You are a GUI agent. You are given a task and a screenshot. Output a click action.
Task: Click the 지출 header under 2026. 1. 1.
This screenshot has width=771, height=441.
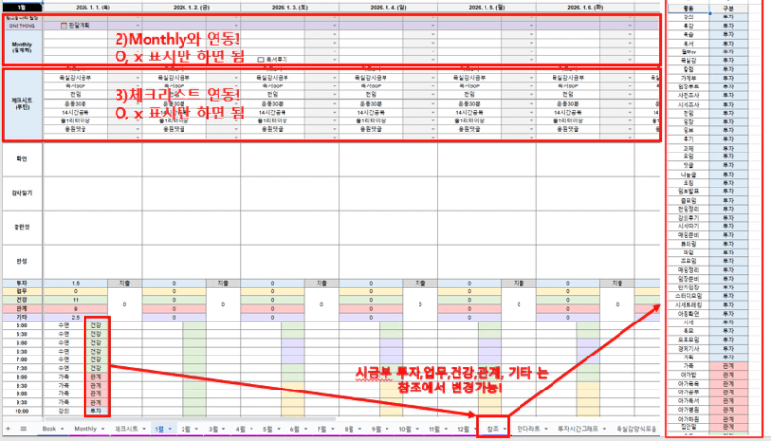pyautogui.click(x=125, y=284)
